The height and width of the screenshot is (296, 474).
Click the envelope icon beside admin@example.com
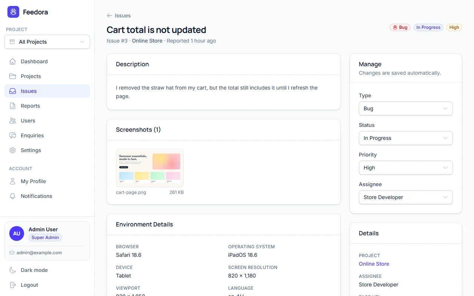12,253
